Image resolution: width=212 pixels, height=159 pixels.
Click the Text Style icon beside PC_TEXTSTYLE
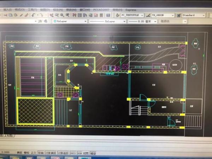pyautogui.click(x=118, y=15)
